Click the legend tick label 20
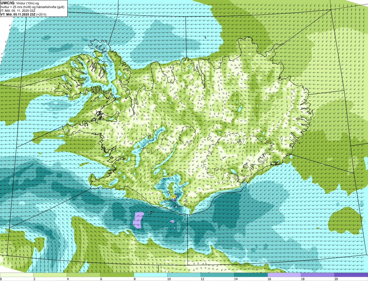Screen dimensions: 368x281 coord(336,279)
